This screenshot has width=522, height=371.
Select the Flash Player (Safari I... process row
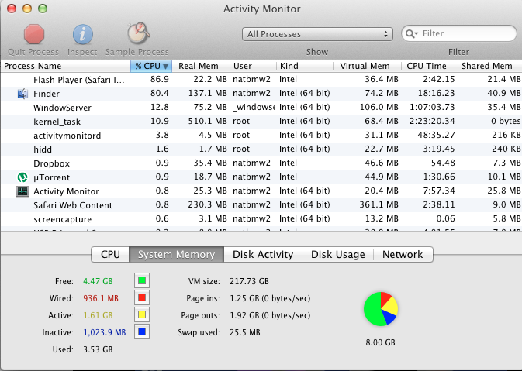click(261, 80)
